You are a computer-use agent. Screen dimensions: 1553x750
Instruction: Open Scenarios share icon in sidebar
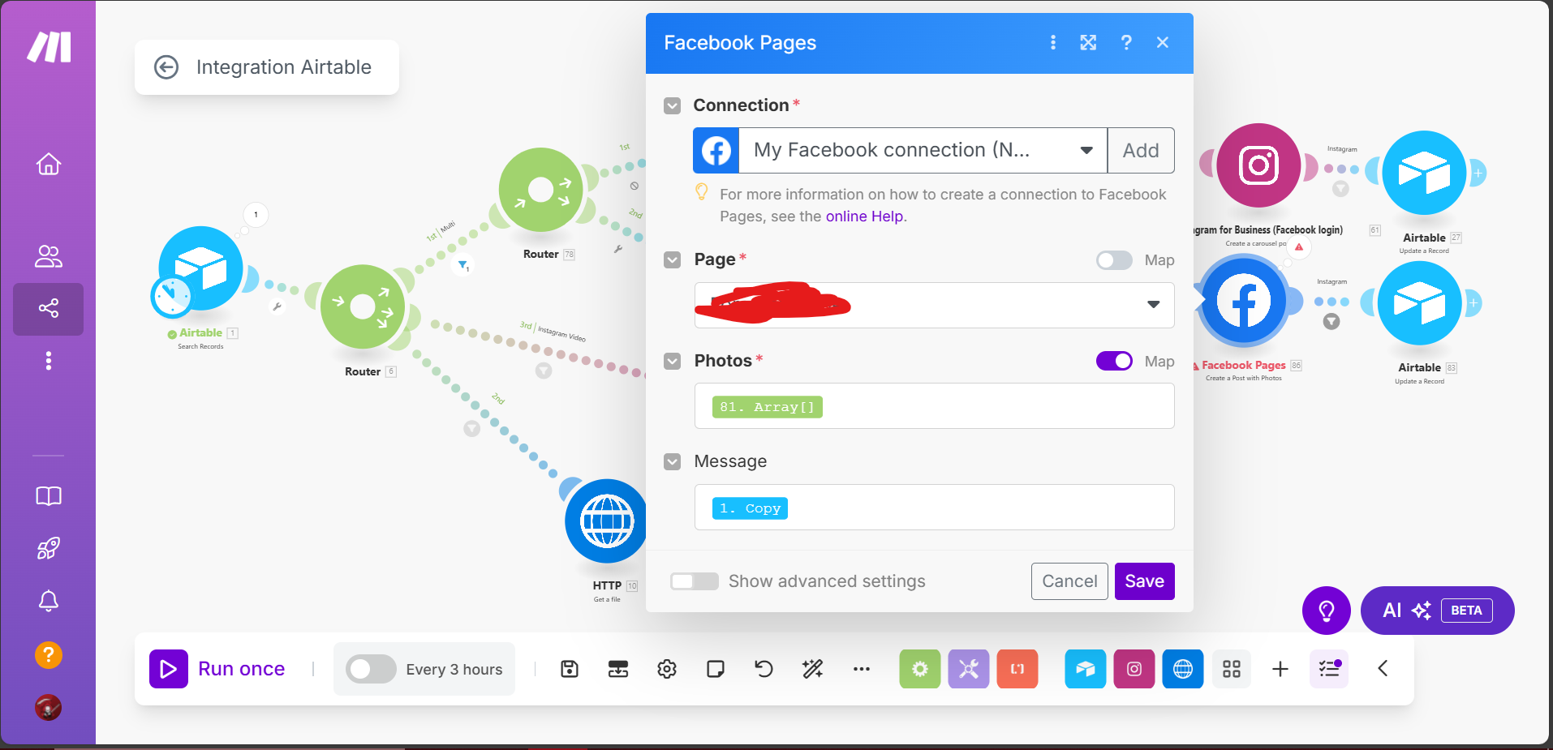(49, 308)
